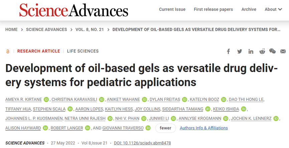Share article via WeChat icon
Image resolution: width=289 pixels, height=148 pixels.
(273, 51)
